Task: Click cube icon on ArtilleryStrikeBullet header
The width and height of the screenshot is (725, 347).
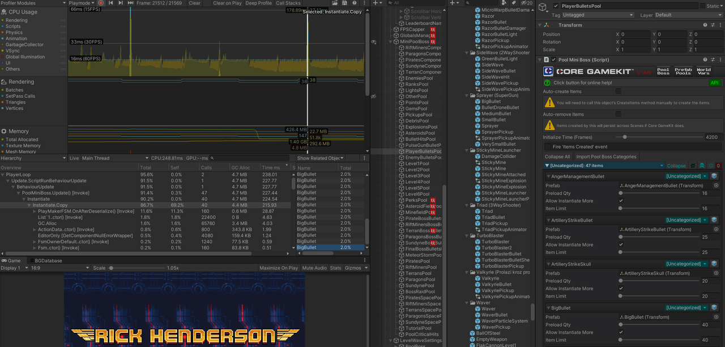Action: pos(714,220)
